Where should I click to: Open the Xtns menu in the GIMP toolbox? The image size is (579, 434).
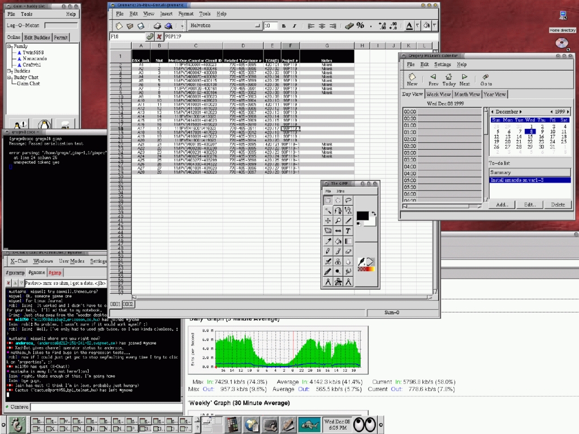pyautogui.click(x=342, y=191)
